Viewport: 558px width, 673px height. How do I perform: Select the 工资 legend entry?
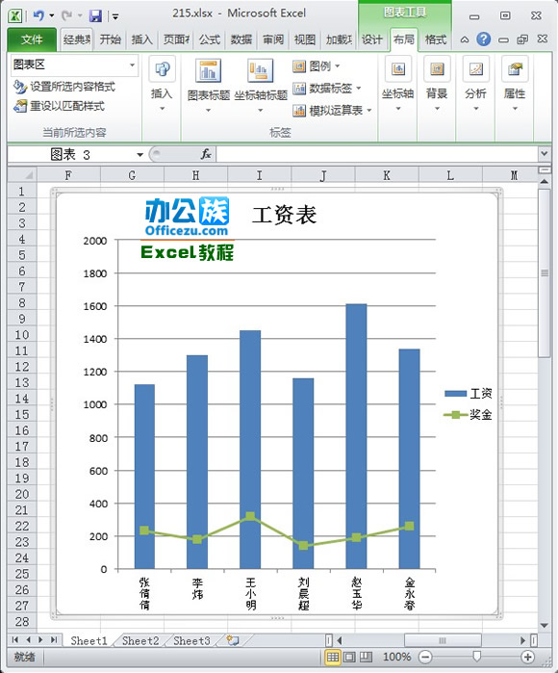point(469,393)
